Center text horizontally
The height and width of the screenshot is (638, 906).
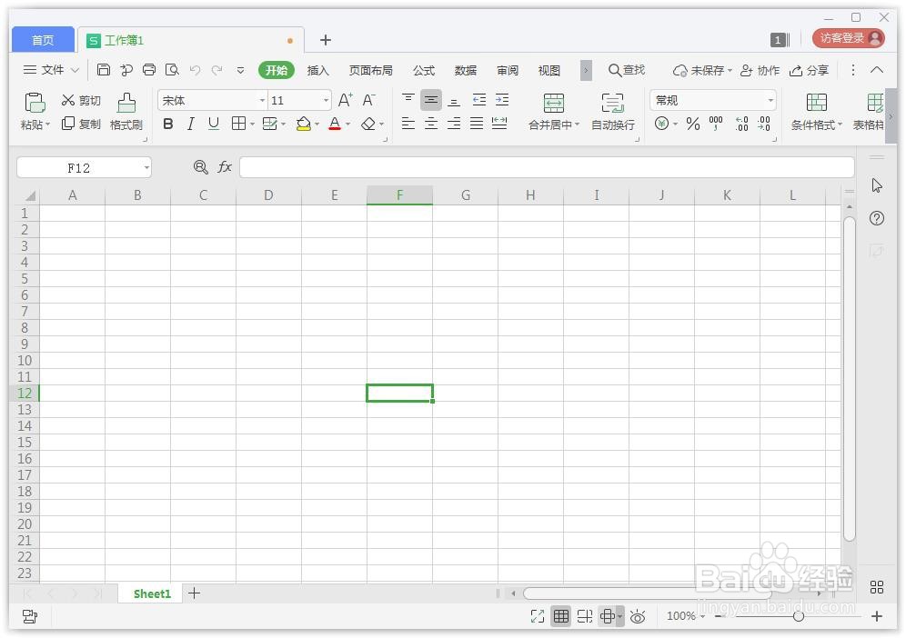pyautogui.click(x=431, y=123)
